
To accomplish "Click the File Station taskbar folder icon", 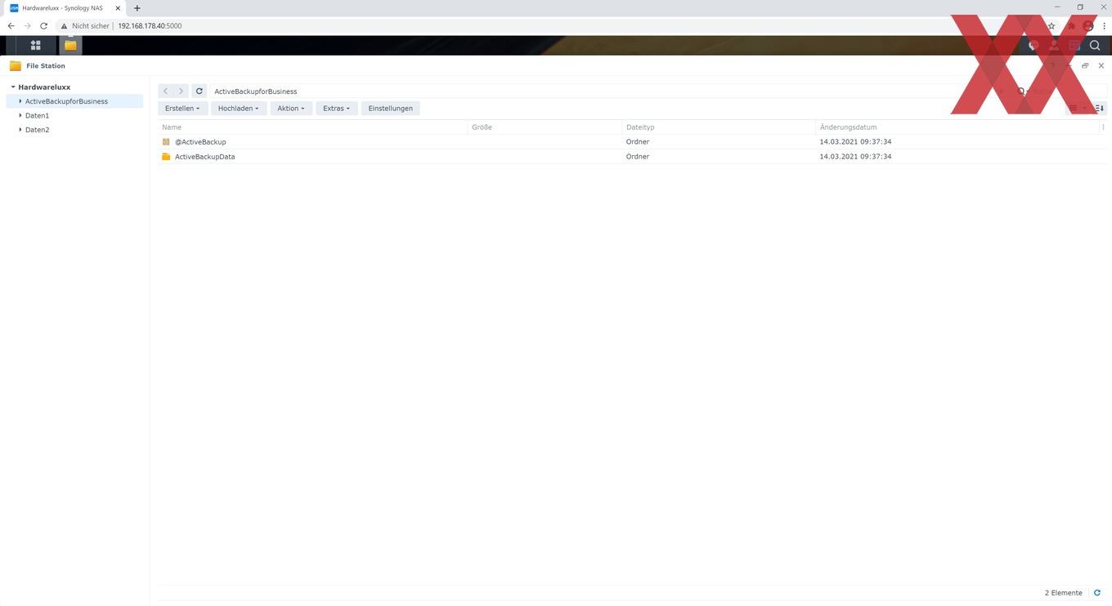I will pyautogui.click(x=70, y=46).
